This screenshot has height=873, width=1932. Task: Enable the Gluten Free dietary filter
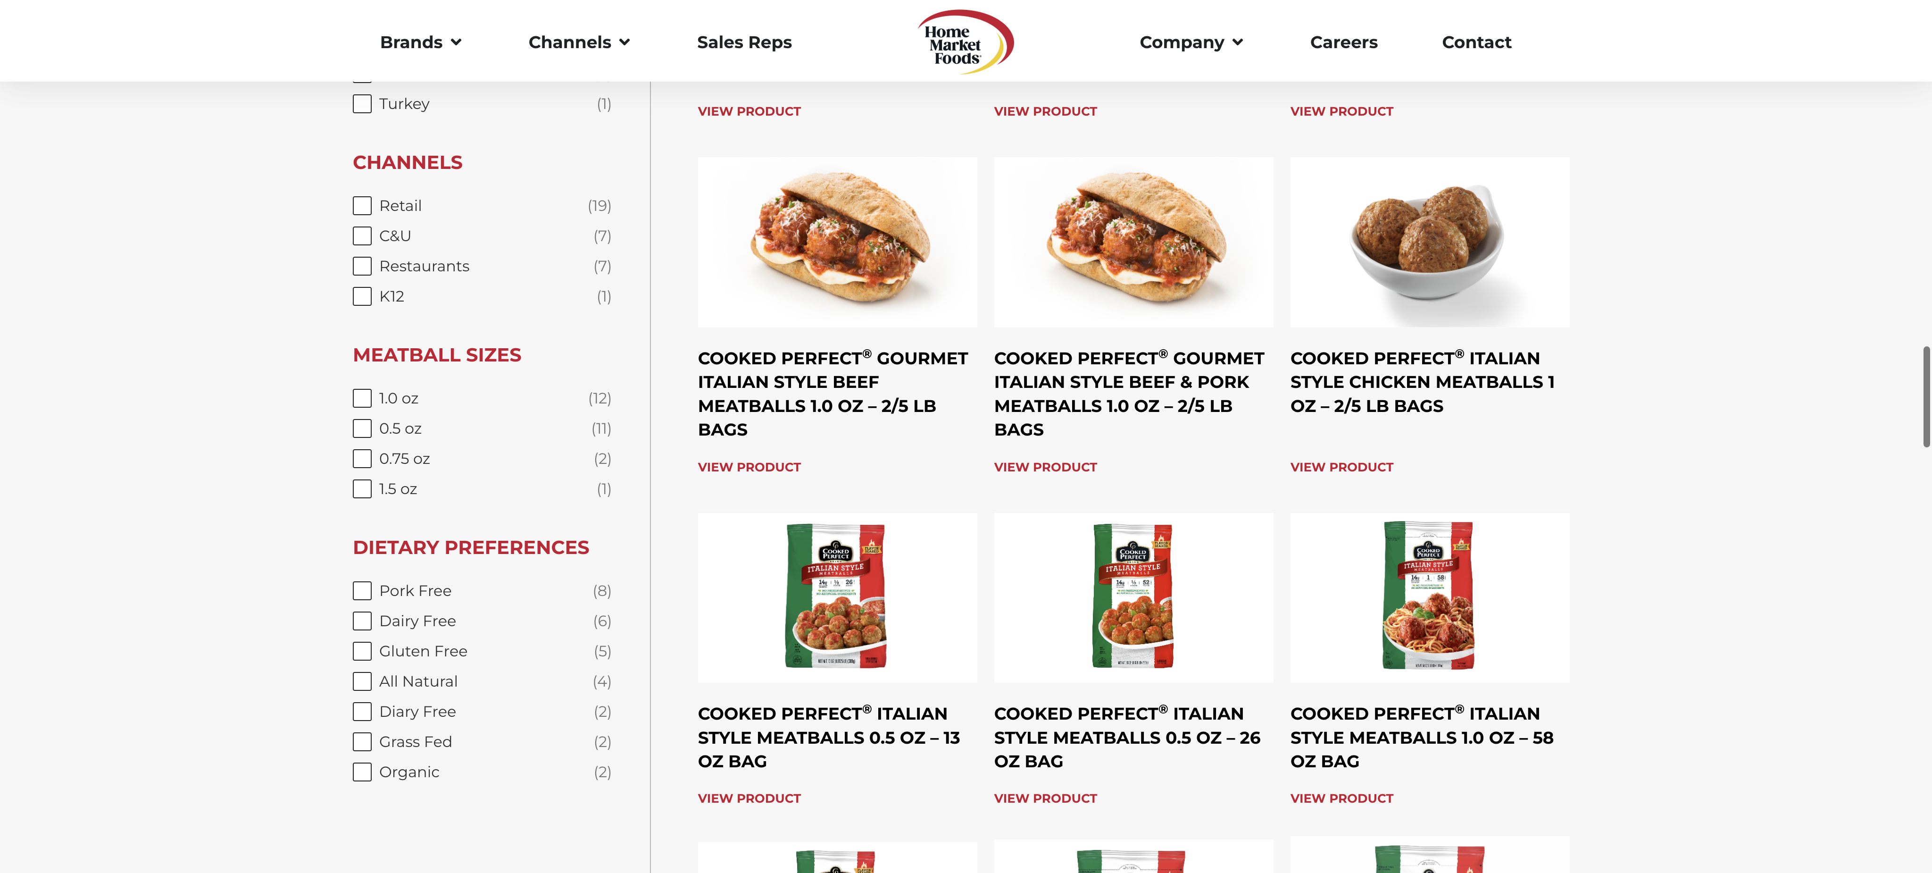(362, 651)
